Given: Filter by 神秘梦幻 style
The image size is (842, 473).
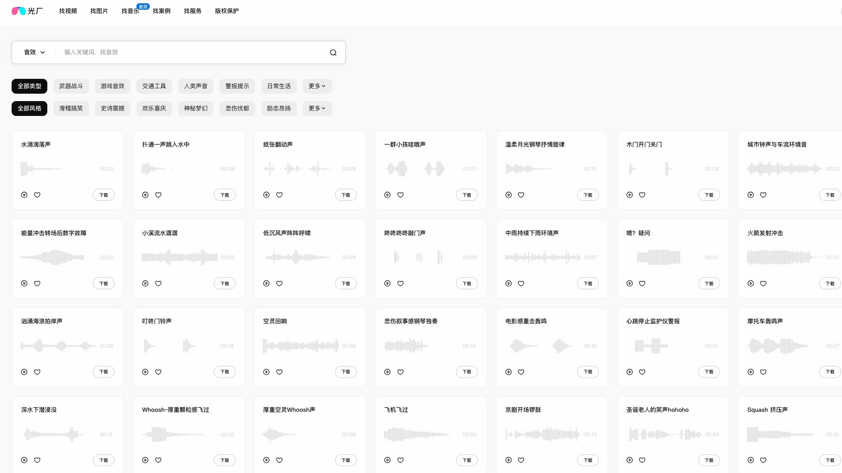Looking at the screenshot, I should pos(196,109).
